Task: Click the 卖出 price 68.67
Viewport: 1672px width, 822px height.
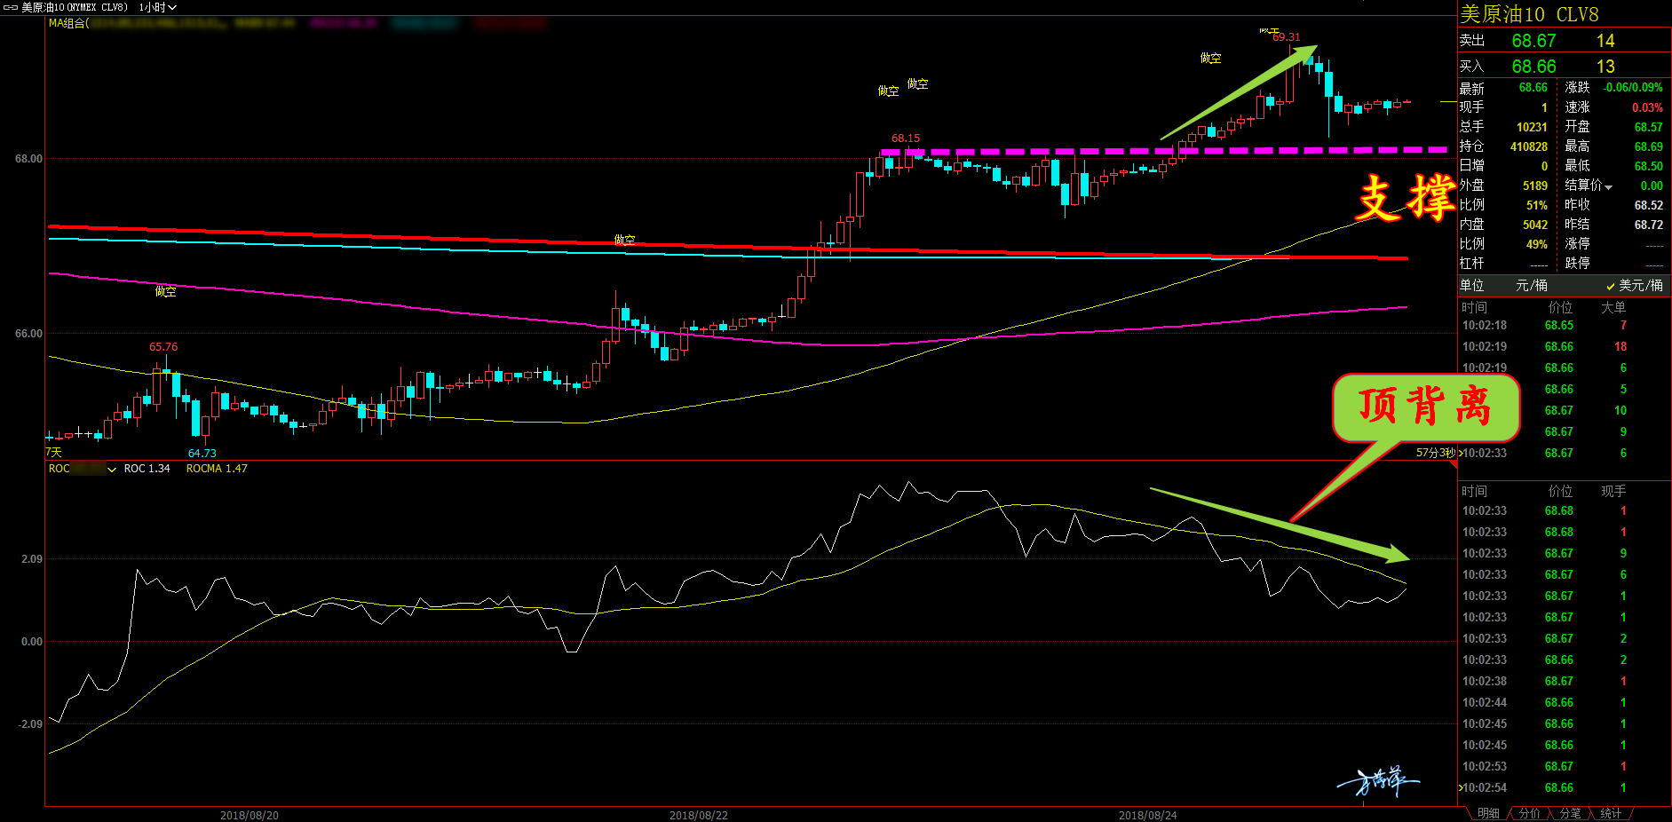Action: tap(1533, 41)
